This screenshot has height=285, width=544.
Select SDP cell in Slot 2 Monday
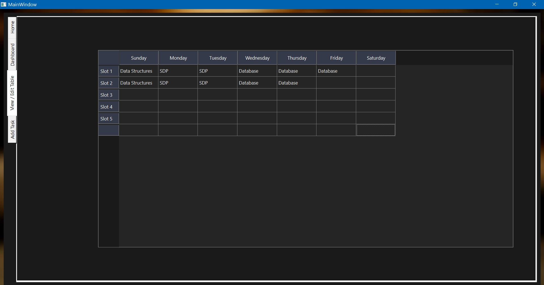(178, 83)
